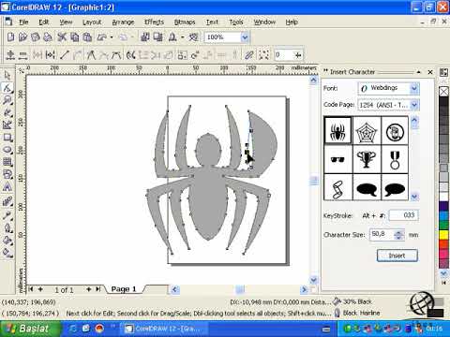The image size is (450, 337).
Task: Choose the Ellipse tool
Action: click(7, 150)
